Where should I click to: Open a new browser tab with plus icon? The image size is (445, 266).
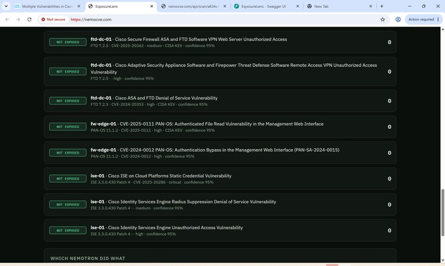pos(382,6)
